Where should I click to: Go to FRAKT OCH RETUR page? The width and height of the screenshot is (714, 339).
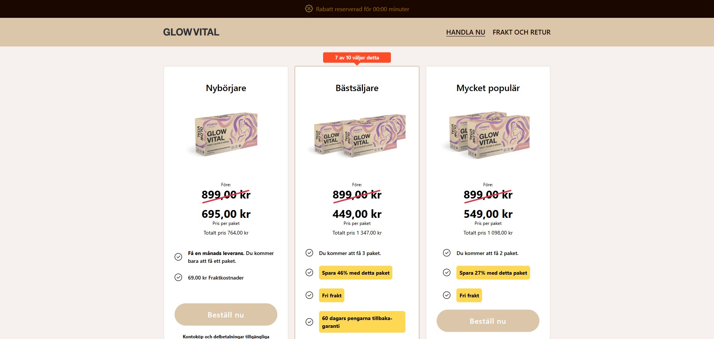[521, 32]
